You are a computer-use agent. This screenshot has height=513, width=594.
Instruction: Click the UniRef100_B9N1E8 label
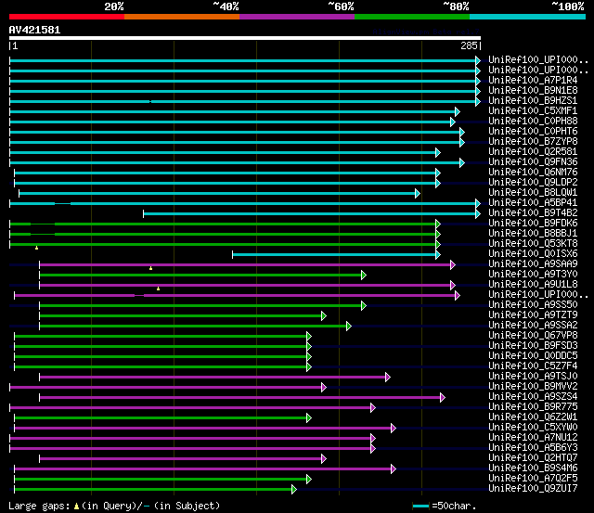(533, 91)
